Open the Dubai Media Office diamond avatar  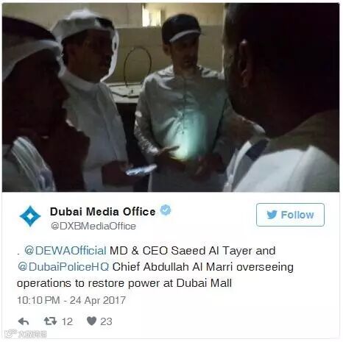pos(30,216)
